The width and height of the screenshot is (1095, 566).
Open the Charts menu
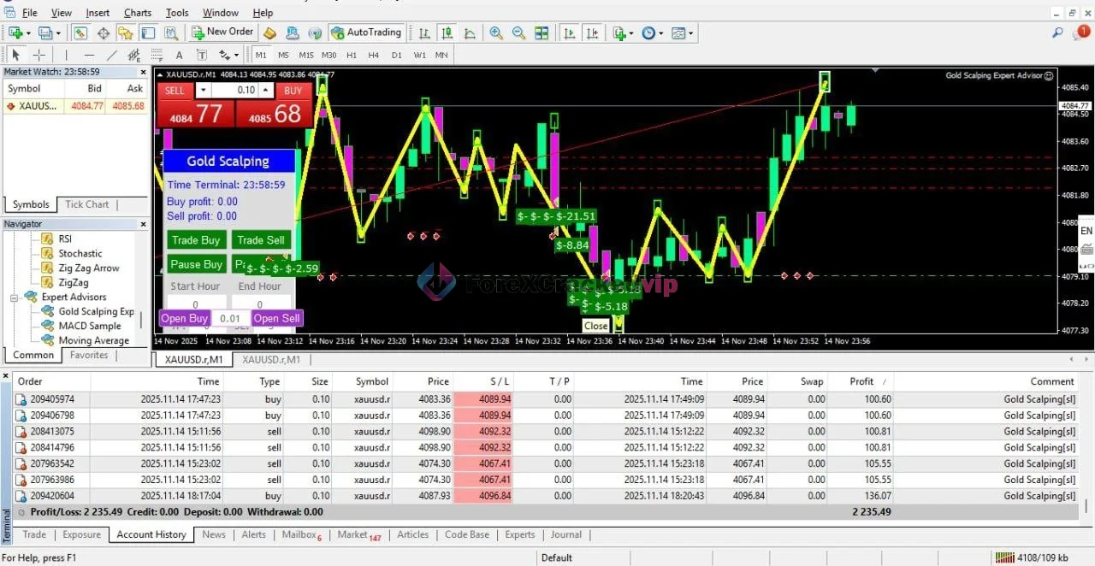[138, 12]
